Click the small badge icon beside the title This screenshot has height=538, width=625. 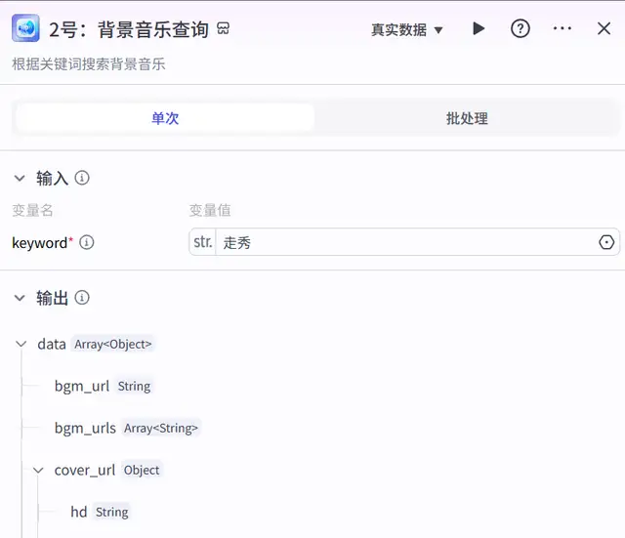click(x=224, y=28)
